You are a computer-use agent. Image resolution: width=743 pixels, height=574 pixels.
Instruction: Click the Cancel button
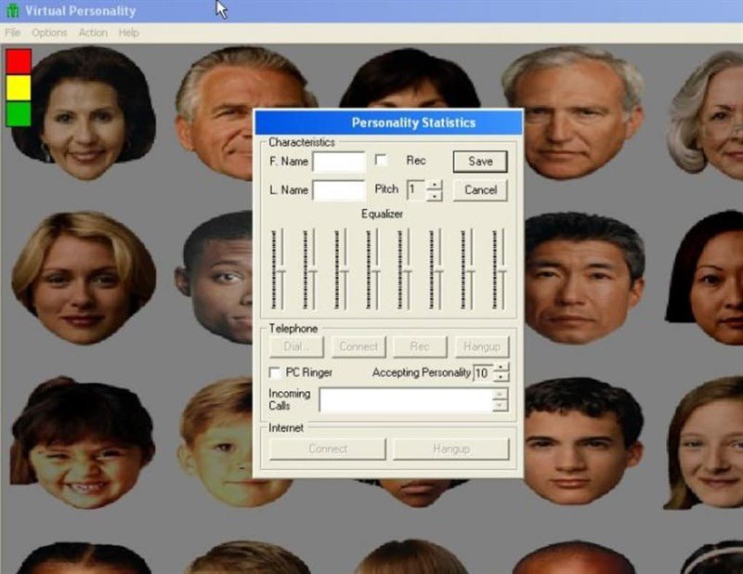coord(478,189)
